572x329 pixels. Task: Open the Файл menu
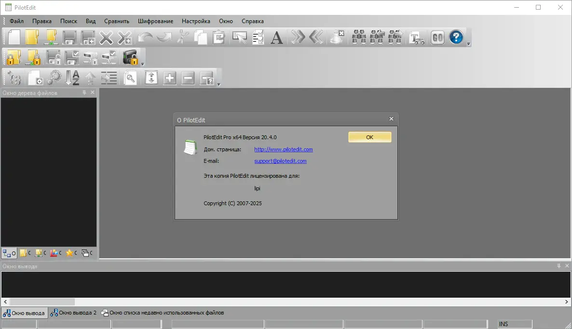point(16,21)
